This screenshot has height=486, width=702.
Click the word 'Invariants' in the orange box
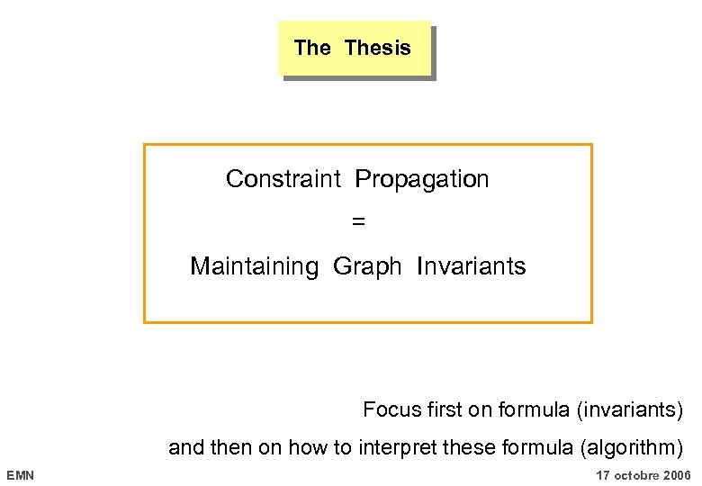[x=471, y=266]
